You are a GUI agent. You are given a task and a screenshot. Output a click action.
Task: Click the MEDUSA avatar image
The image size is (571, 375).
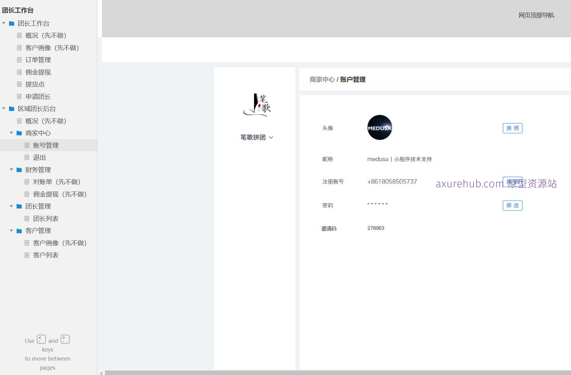379,127
